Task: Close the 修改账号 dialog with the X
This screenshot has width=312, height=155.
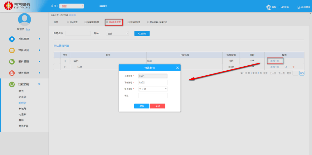Action: pyautogui.click(x=177, y=68)
